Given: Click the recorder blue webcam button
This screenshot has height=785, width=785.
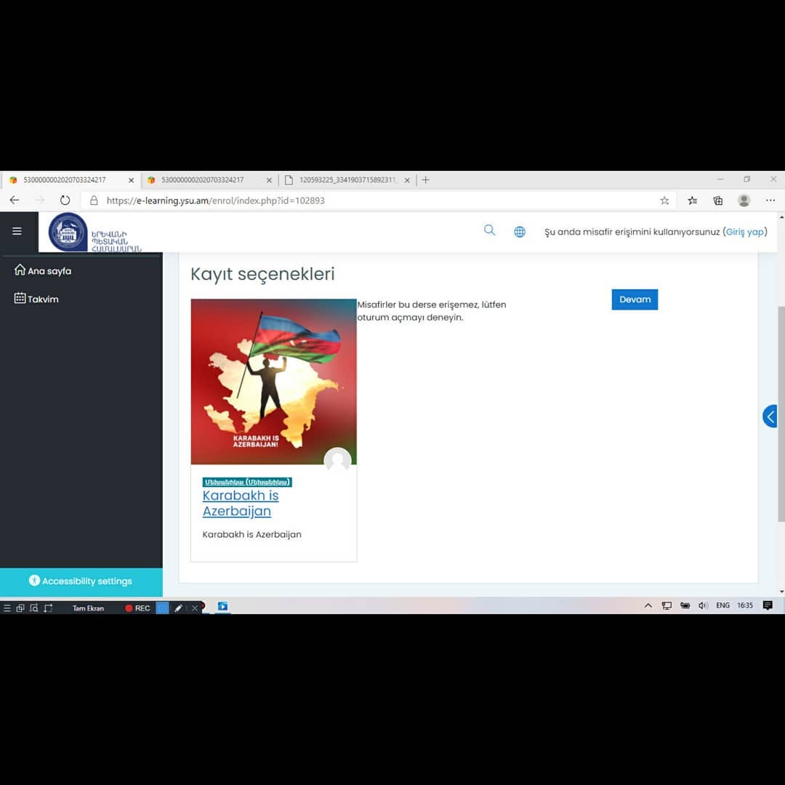Looking at the screenshot, I should pyautogui.click(x=162, y=608).
